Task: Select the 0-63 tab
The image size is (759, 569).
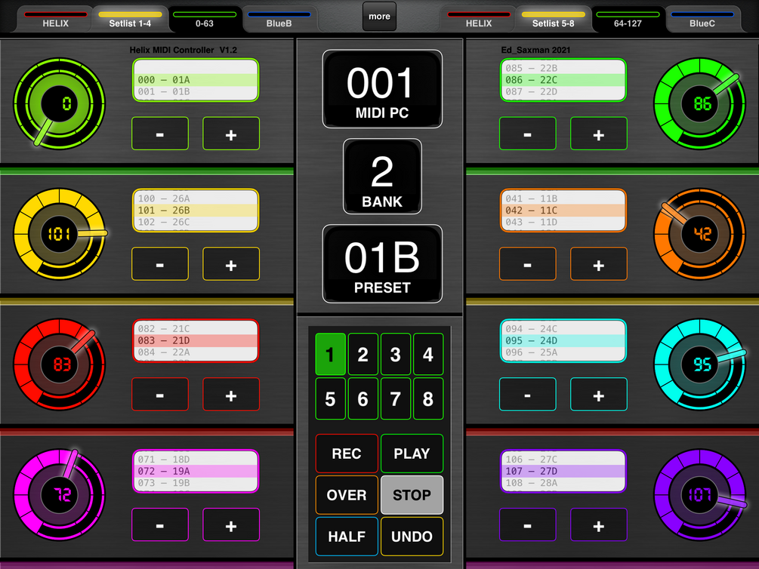Action: [204, 20]
